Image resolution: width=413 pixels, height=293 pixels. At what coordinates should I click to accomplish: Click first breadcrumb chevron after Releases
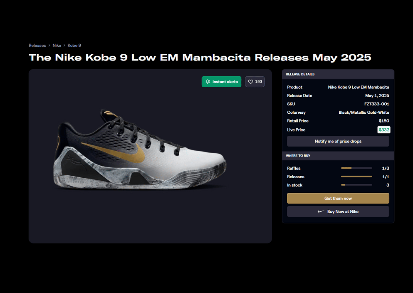pyautogui.click(x=49, y=45)
